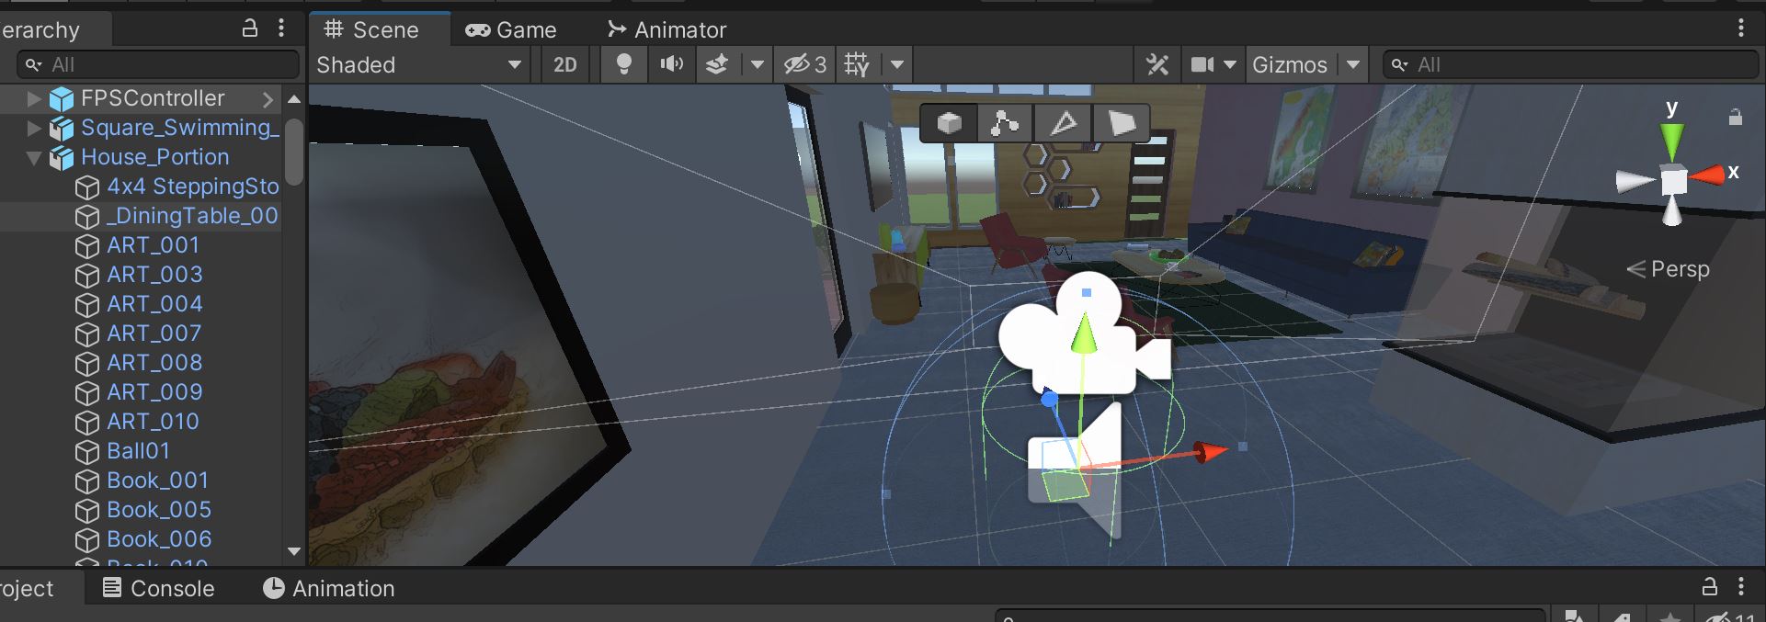The width and height of the screenshot is (1766, 622).
Task: Open the grid settings dropdown arrow
Action: coord(897,64)
